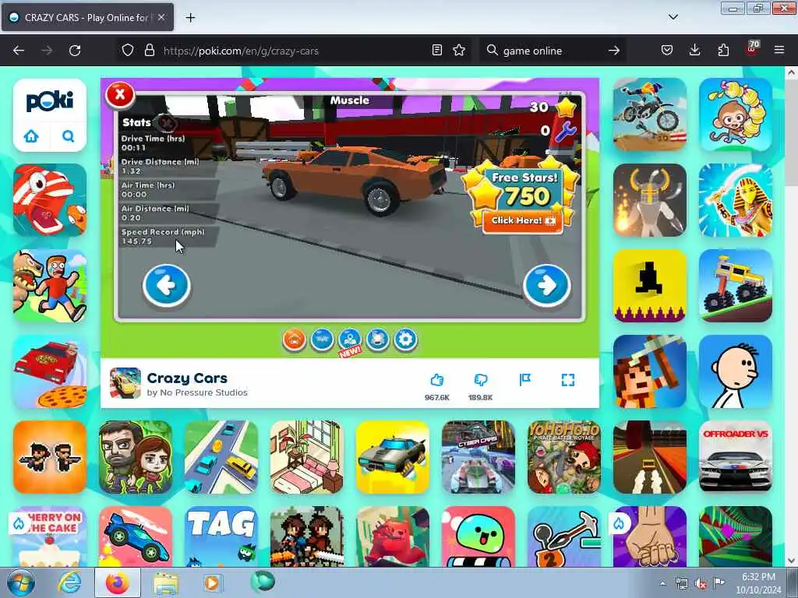The image size is (798, 598).
Task: Open Firefox downloads panel
Action: click(x=694, y=50)
